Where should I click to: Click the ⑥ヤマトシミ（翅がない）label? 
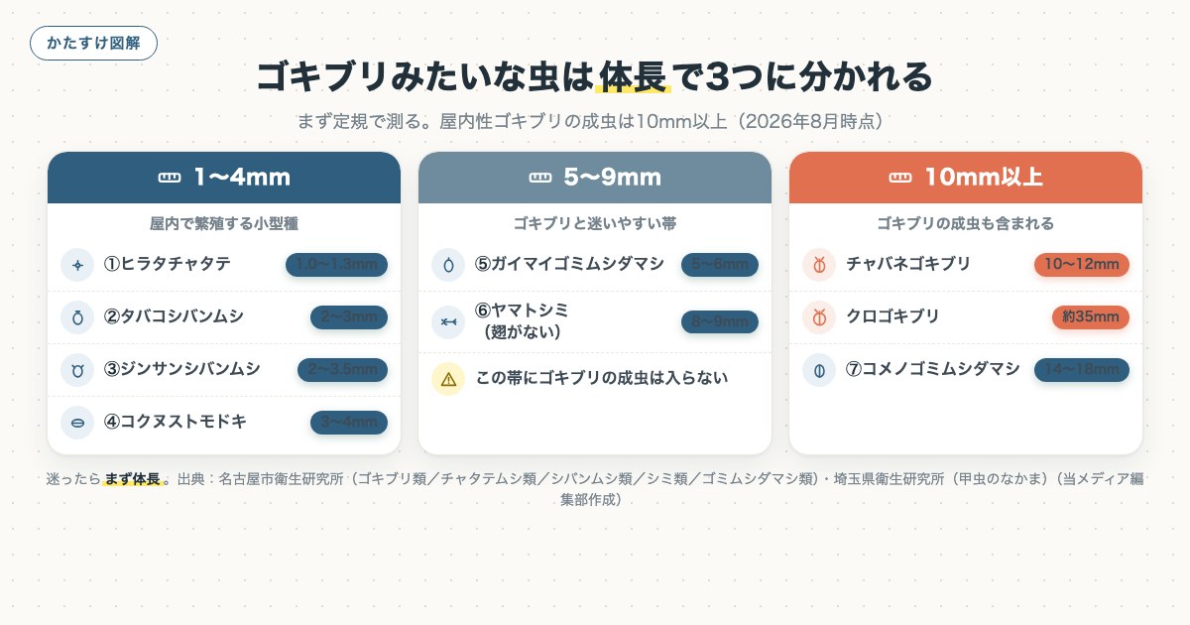523,321
